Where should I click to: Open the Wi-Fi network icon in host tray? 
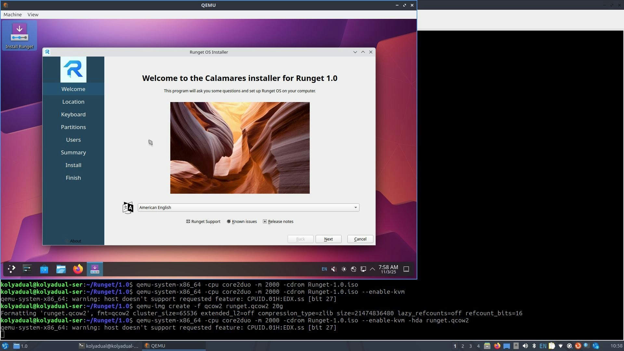[x=560, y=346]
